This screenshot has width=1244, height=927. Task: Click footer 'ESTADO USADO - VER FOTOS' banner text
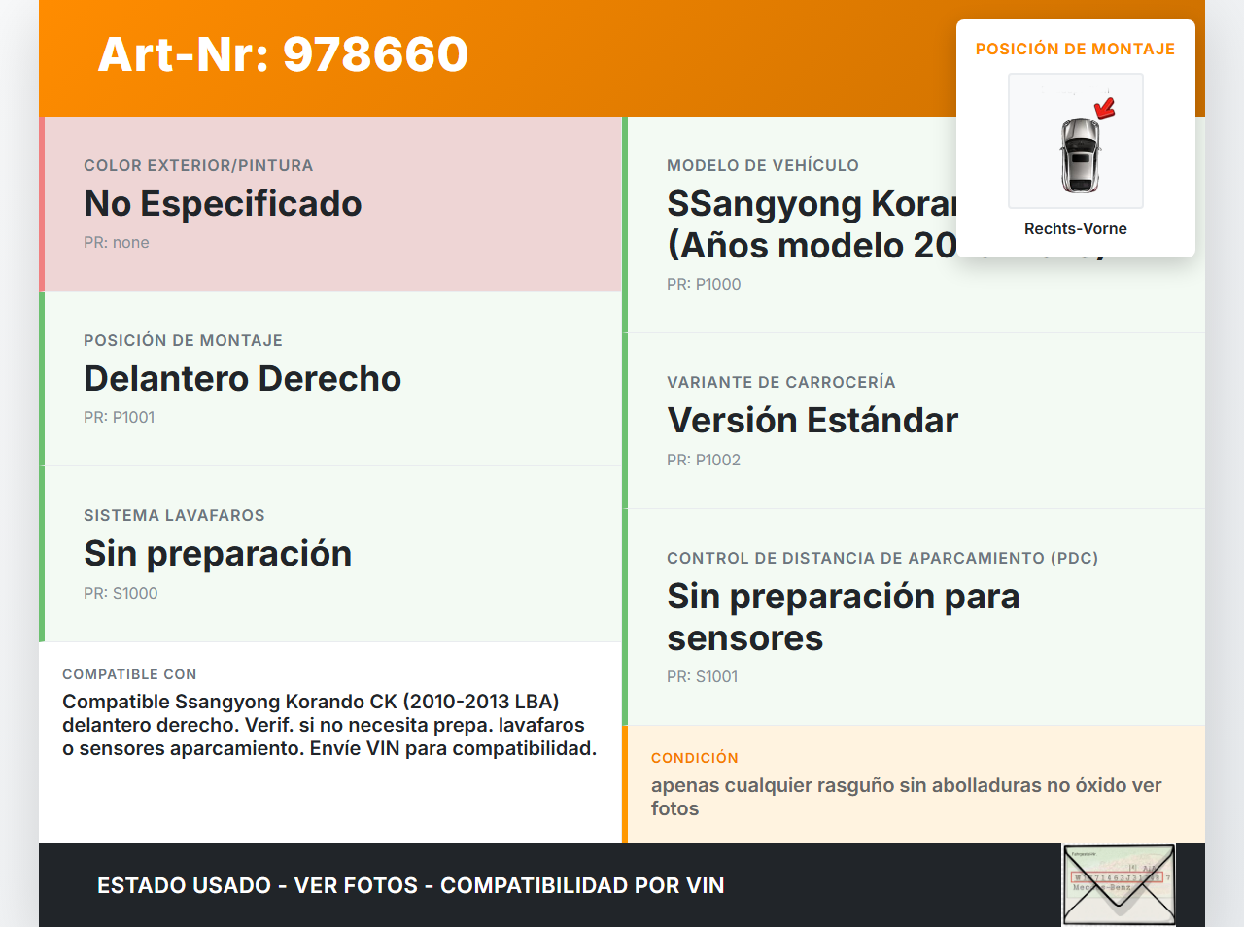click(x=410, y=885)
